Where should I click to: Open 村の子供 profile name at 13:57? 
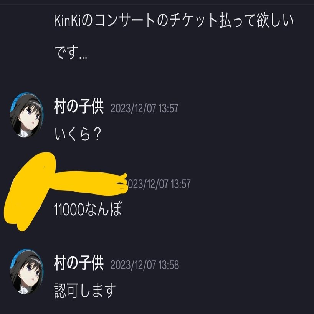click(79, 106)
